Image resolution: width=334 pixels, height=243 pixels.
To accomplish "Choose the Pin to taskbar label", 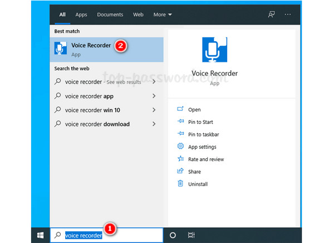I will pyautogui.click(x=203, y=134).
